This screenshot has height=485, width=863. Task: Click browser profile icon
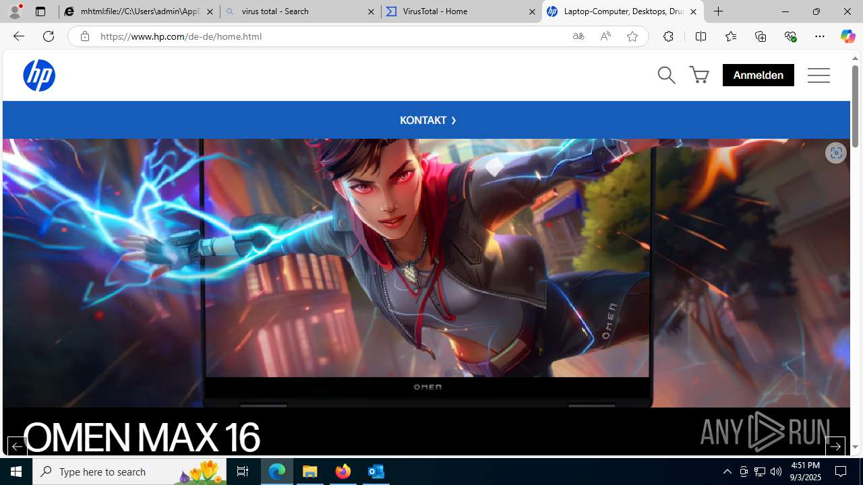coord(15,11)
